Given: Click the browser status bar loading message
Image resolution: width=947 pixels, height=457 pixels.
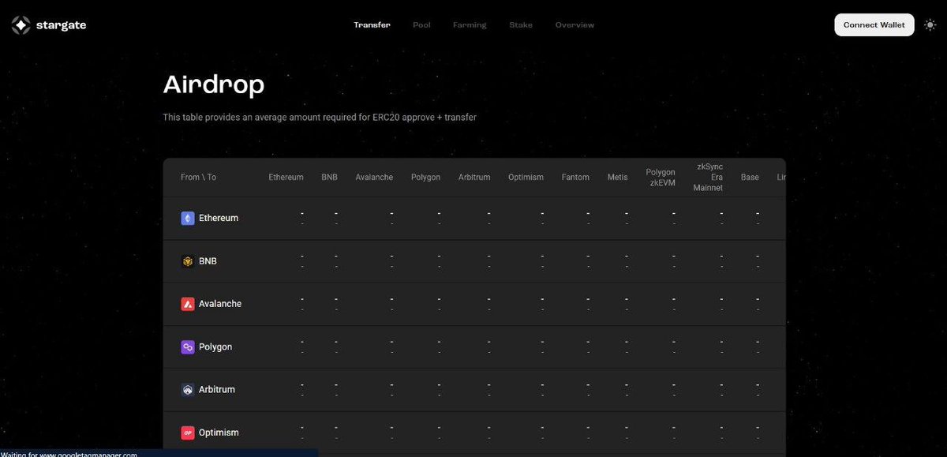Looking at the screenshot, I should 69,454.
